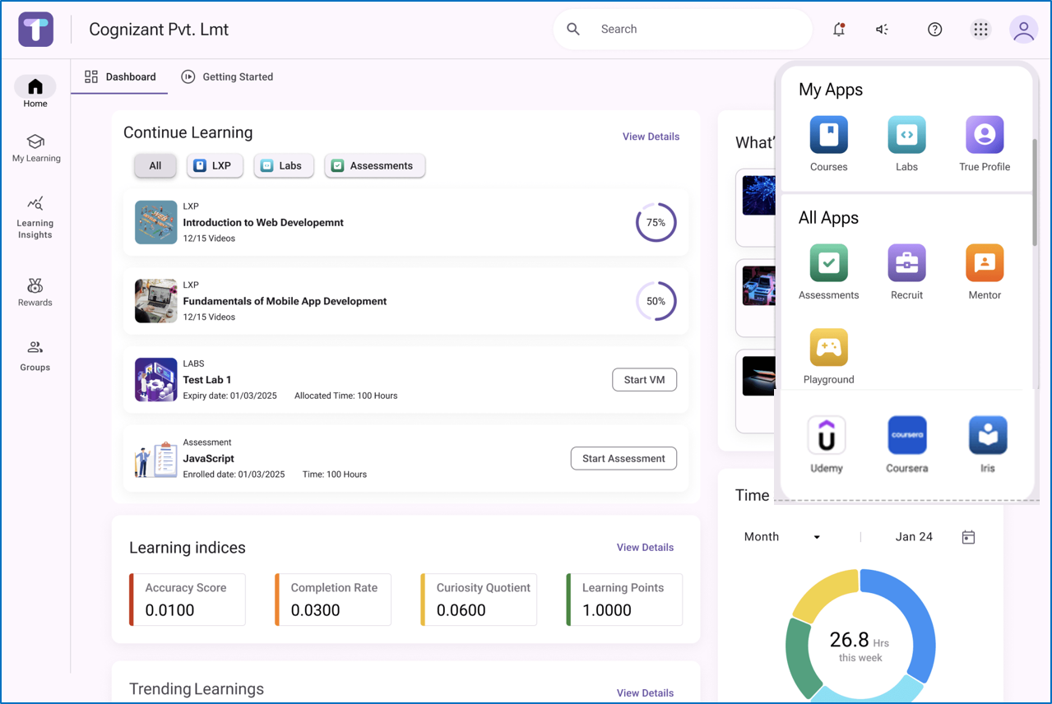The image size is (1052, 704).
Task: Select the All filter chip
Action: pos(155,166)
